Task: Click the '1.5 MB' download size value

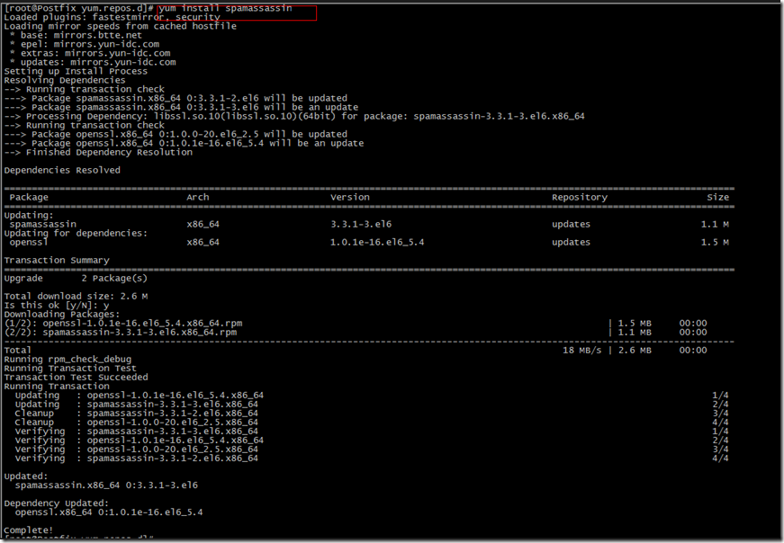Action: [635, 323]
